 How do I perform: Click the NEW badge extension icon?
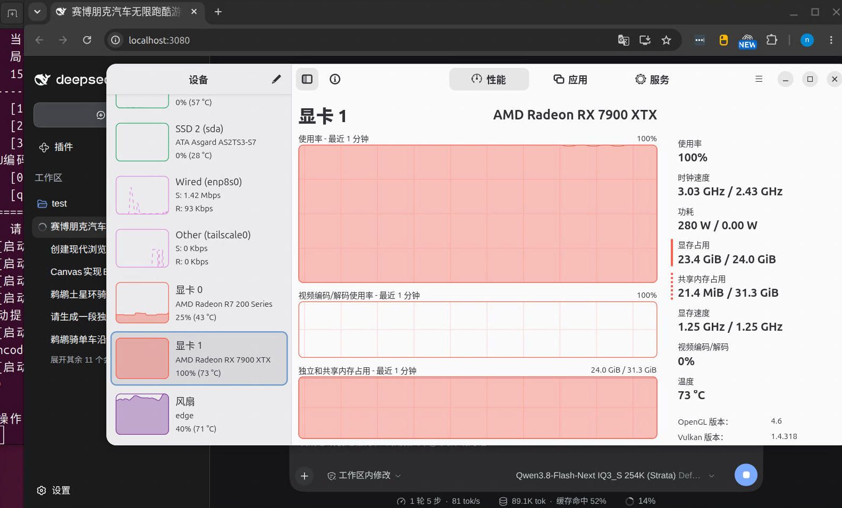(x=747, y=41)
